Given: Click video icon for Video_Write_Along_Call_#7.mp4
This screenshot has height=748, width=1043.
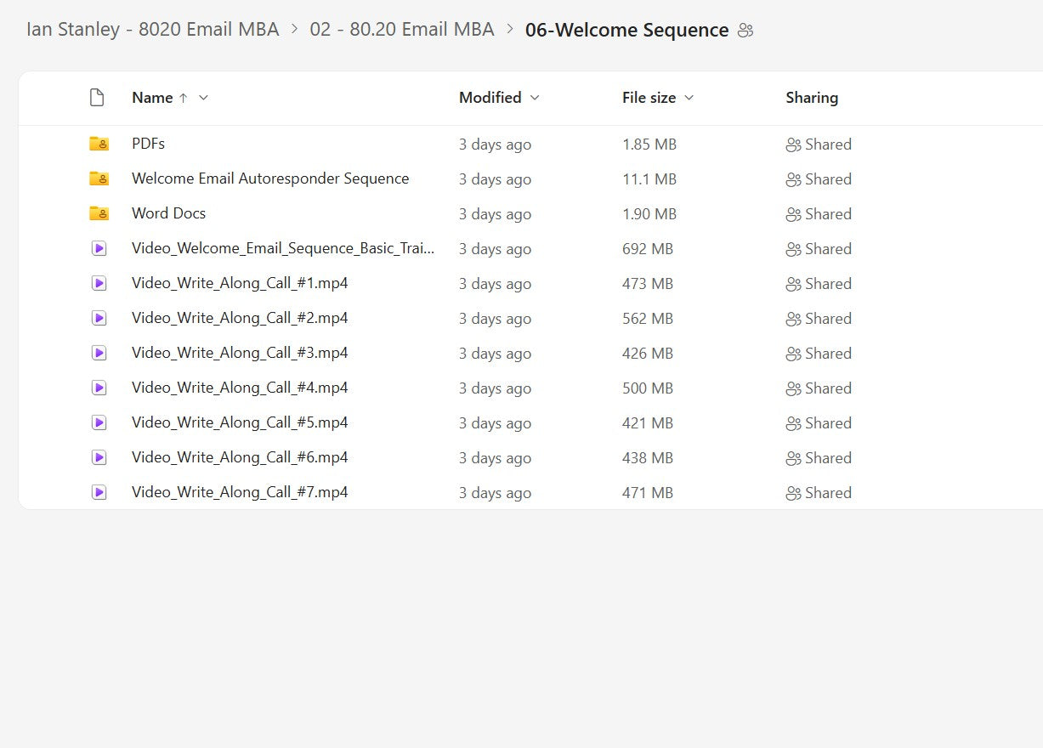Looking at the screenshot, I should [99, 493].
